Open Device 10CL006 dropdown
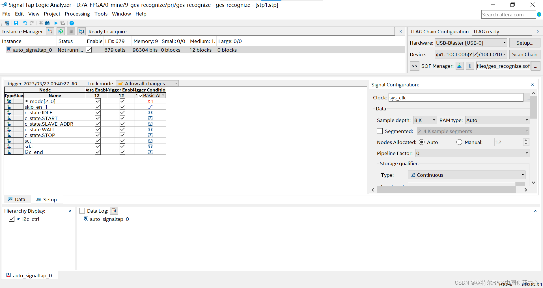This screenshot has width=543, height=288. point(471,54)
